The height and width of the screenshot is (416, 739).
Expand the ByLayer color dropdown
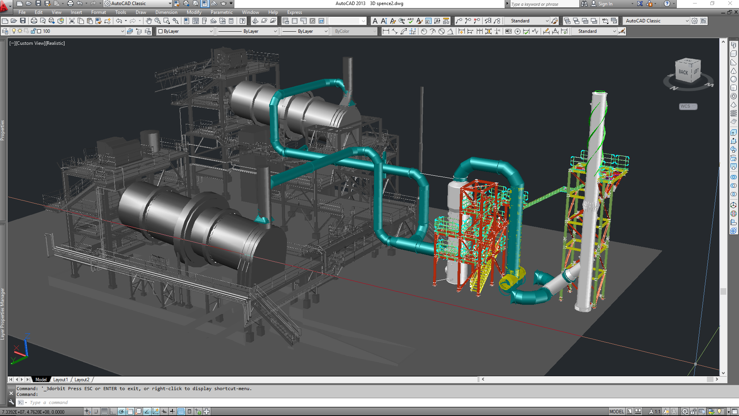point(211,31)
